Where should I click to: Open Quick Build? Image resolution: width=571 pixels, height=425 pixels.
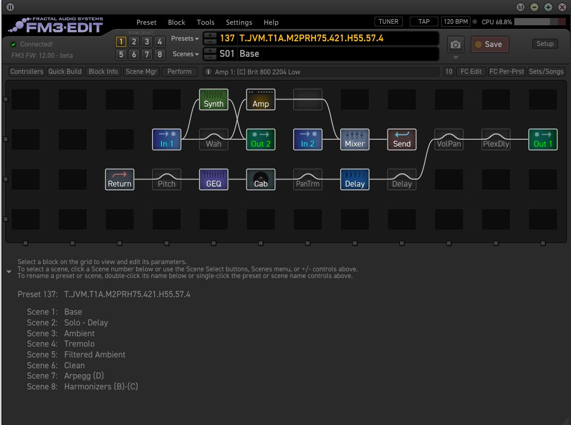pos(65,72)
